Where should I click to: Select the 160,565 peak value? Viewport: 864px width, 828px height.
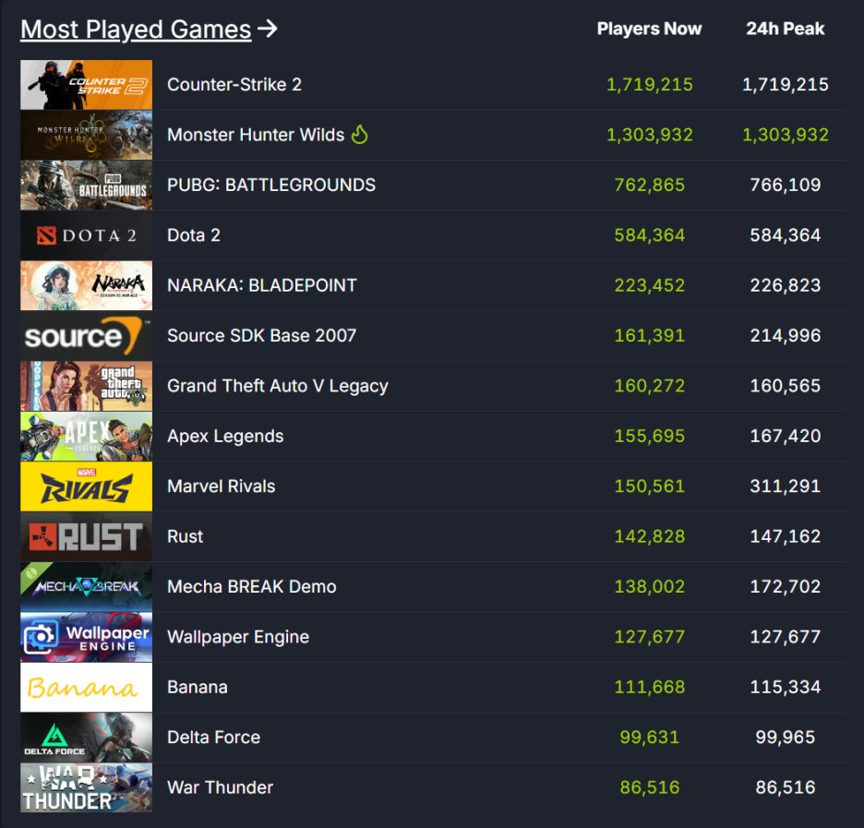coord(786,386)
